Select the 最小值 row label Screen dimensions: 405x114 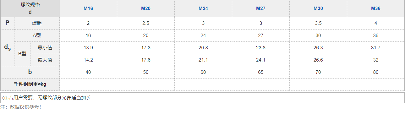pos(45,48)
